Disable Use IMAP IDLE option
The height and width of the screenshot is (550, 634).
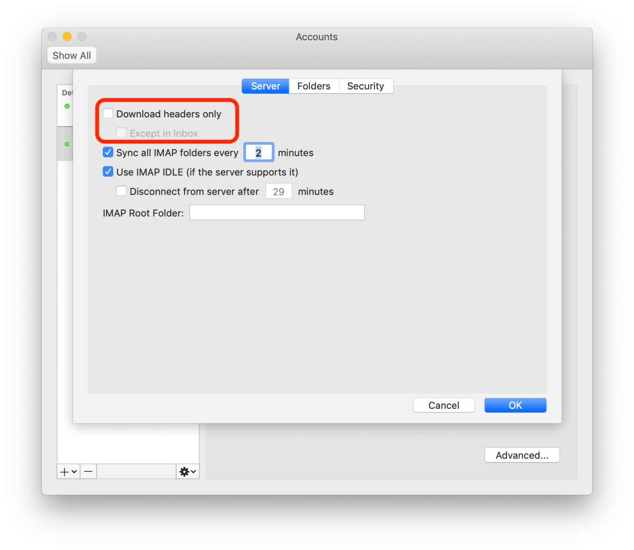click(108, 172)
